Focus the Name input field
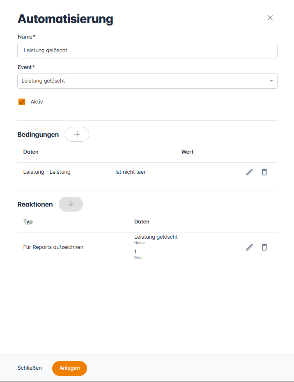Image resolution: width=294 pixels, height=382 pixels. pyautogui.click(x=147, y=51)
